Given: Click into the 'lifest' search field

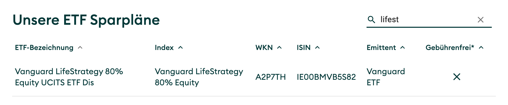Looking at the screenshot, I should click(x=426, y=20).
